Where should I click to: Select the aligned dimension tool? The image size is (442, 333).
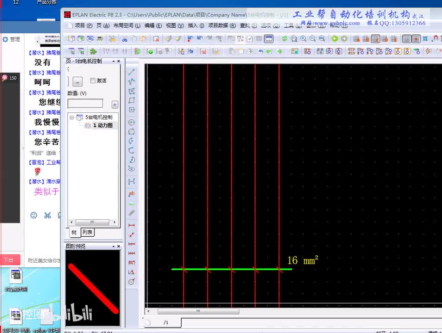[x=132, y=234]
